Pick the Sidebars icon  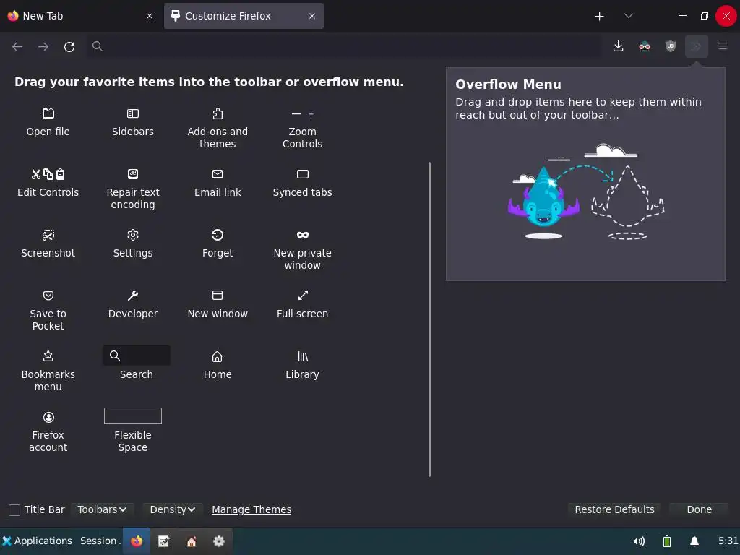tap(133, 113)
